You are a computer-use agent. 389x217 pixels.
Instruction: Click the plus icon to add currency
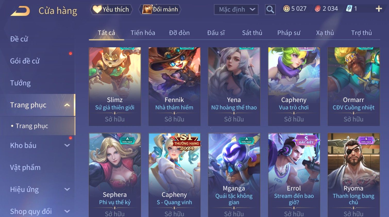point(379,9)
